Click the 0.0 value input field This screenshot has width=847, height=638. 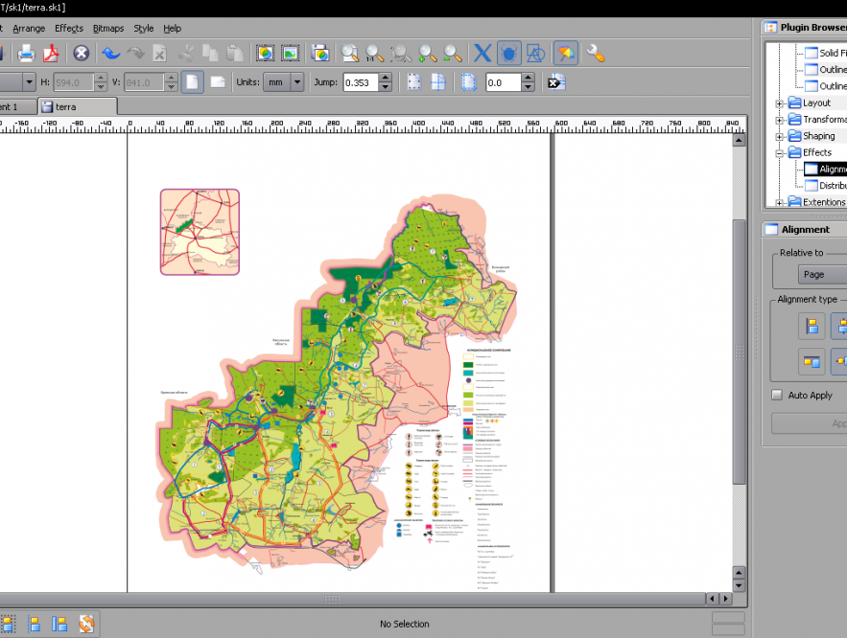pyautogui.click(x=504, y=82)
